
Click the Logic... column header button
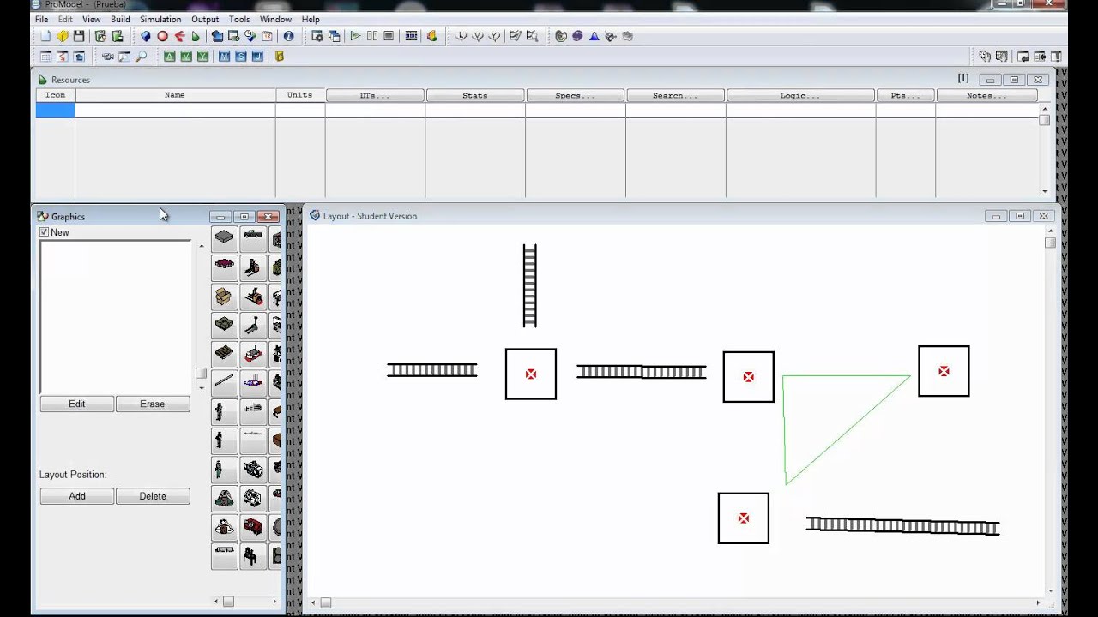(800, 95)
